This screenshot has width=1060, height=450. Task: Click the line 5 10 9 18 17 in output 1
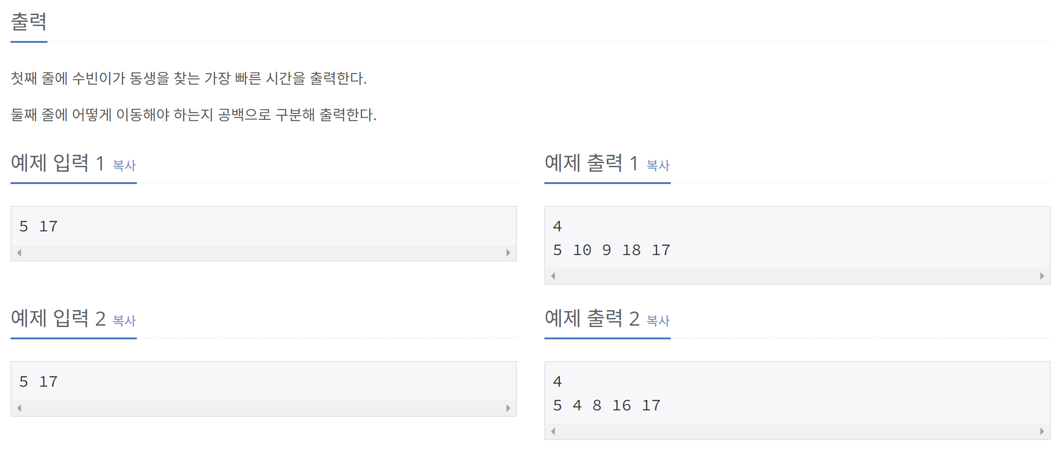(x=612, y=250)
